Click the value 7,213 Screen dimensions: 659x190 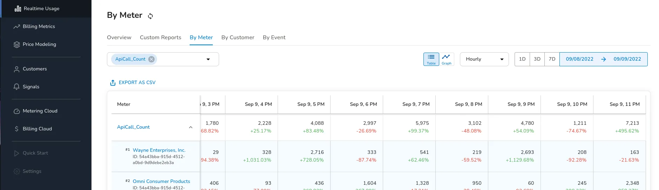[x=632, y=123]
